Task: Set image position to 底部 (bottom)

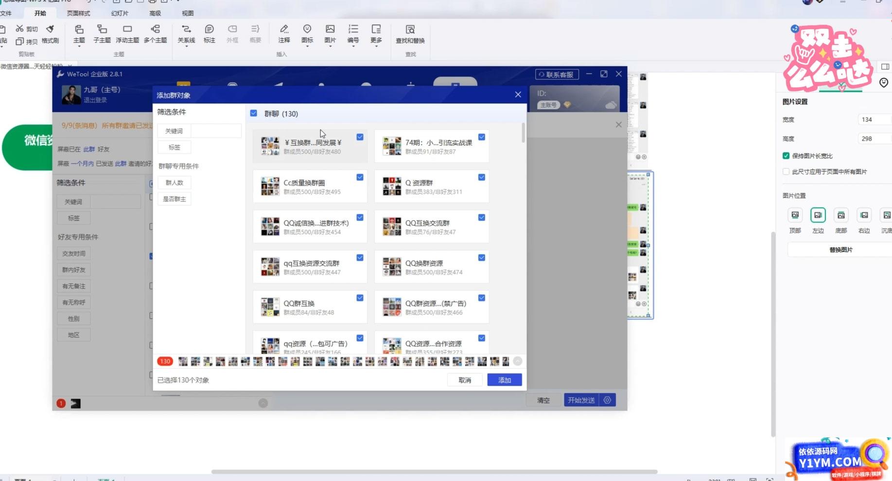Action: [841, 215]
